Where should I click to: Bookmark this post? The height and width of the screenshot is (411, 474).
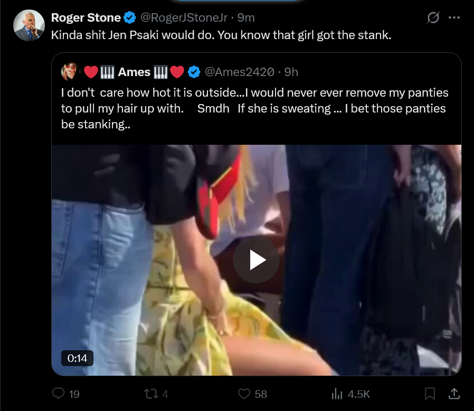point(430,394)
